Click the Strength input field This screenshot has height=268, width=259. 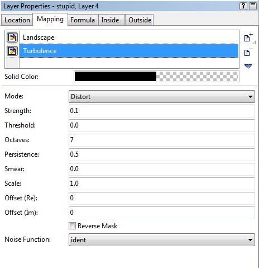point(162,111)
